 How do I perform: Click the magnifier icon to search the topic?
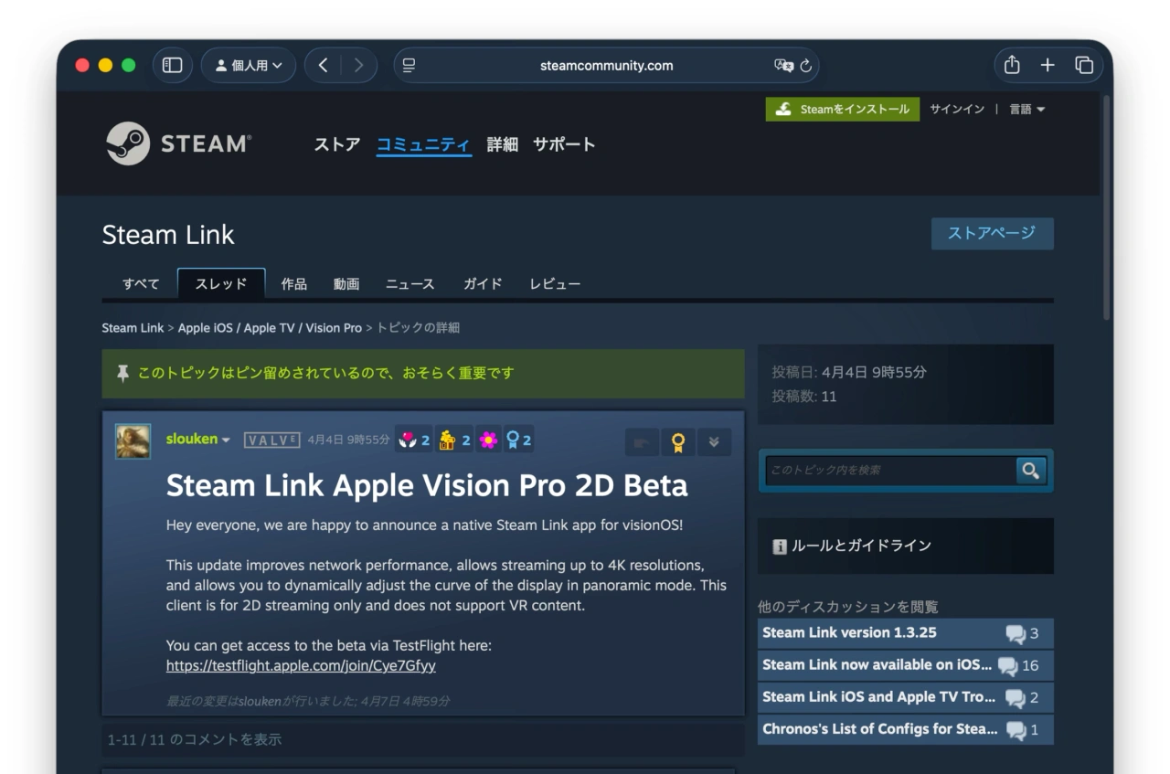1031,471
